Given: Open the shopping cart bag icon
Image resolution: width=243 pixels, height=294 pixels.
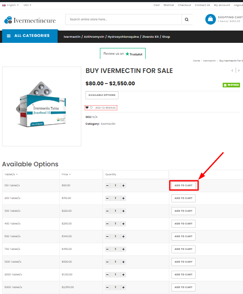Looking at the screenshot, I should pyautogui.click(x=210, y=20).
